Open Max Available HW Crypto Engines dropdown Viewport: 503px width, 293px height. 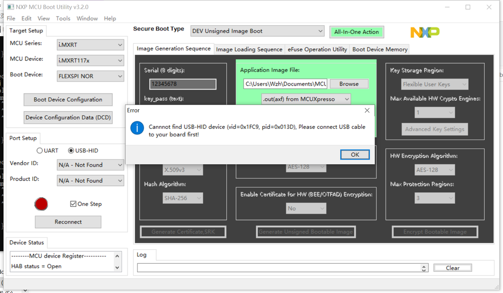point(434,113)
